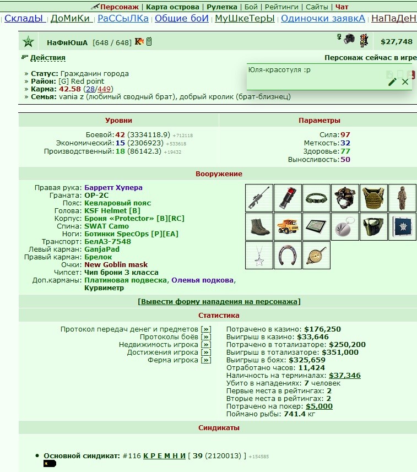Click the account balance $27,748
This screenshot has width=417, height=472.
pos(397,41)
